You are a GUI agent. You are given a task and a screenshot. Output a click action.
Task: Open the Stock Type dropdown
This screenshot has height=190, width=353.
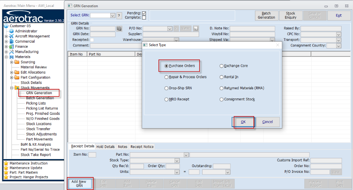(177, 161)
